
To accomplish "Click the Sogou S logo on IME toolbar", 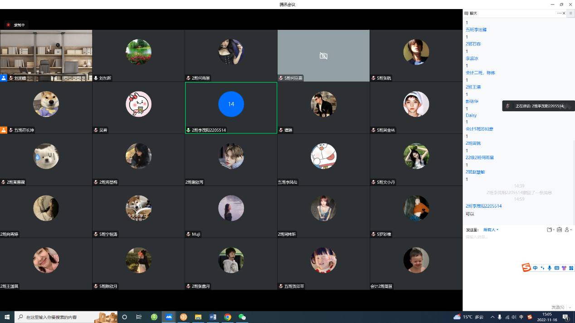I will coord(526,268).
